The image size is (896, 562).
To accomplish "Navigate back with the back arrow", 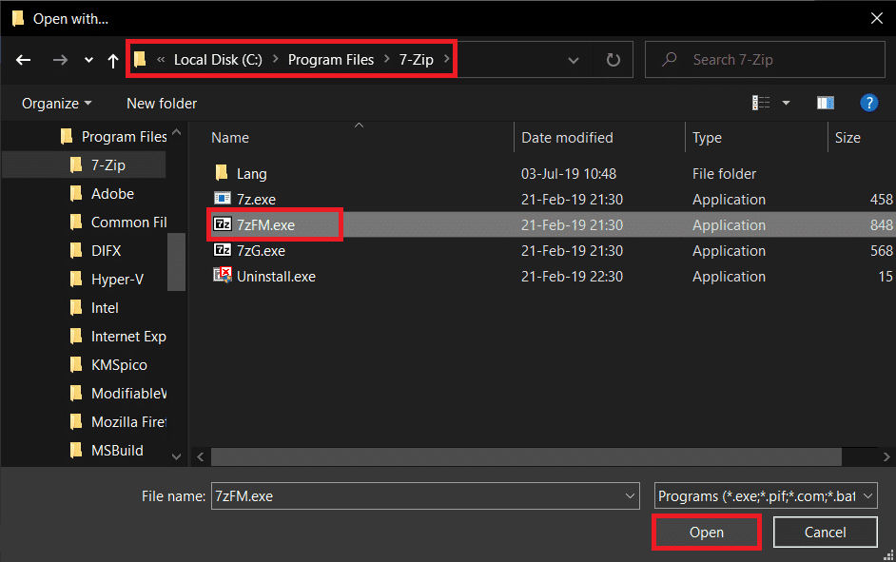I will tap(23, 59).
